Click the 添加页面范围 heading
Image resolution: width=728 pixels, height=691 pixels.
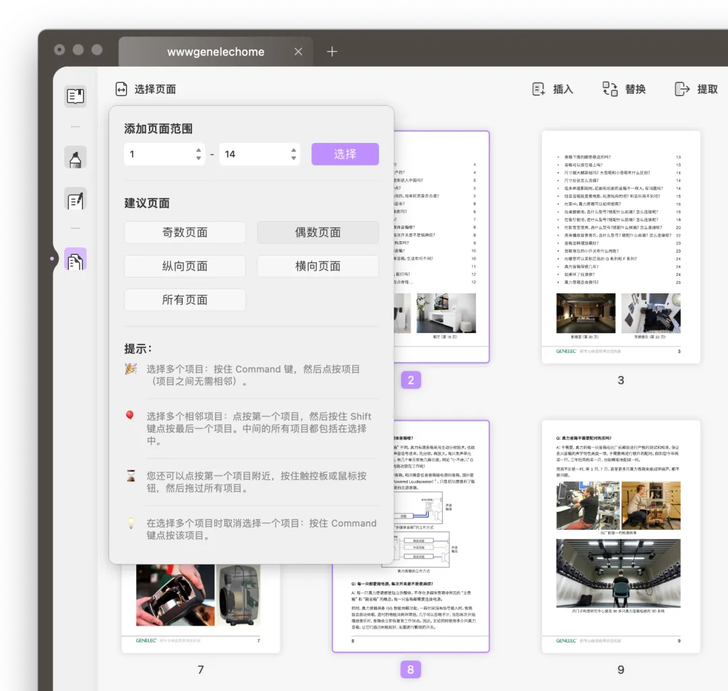coord(158,129)
